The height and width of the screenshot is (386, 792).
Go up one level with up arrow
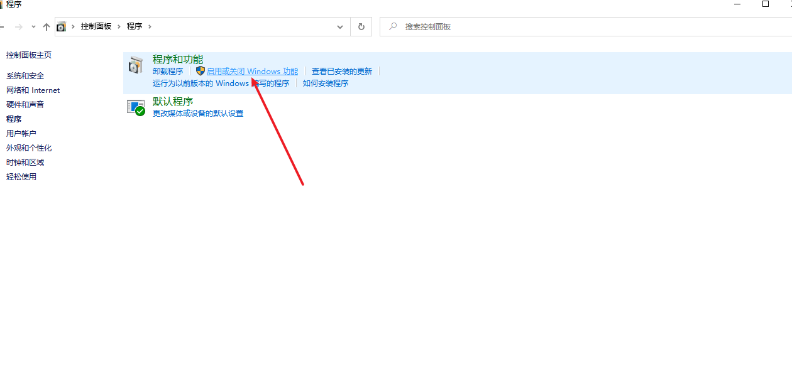point(47,27)
